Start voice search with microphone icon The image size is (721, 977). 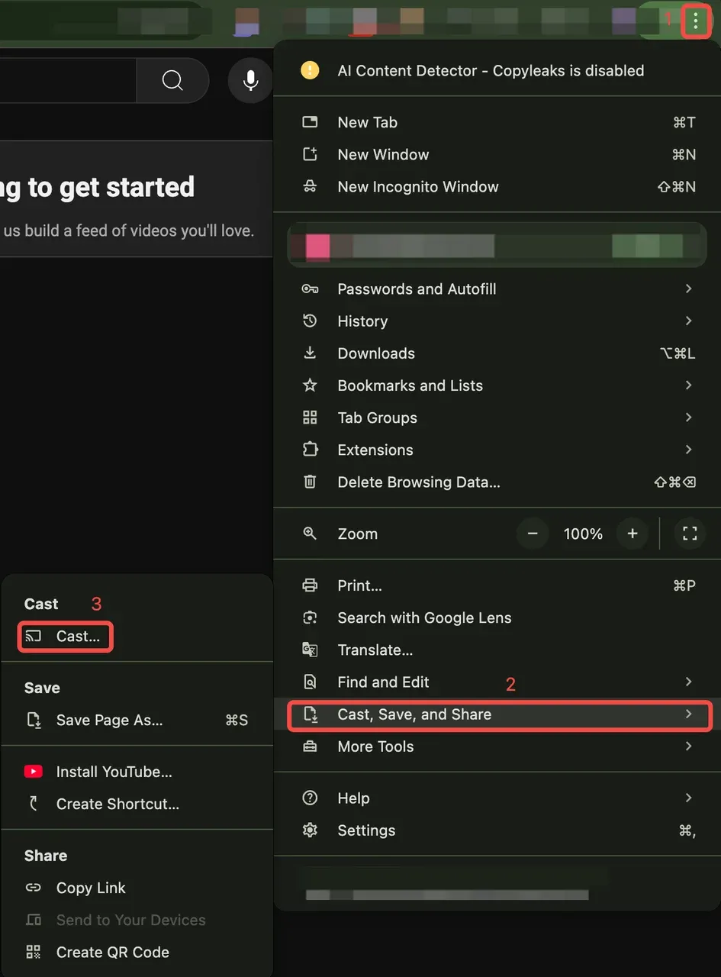click(x=250, y=80)
